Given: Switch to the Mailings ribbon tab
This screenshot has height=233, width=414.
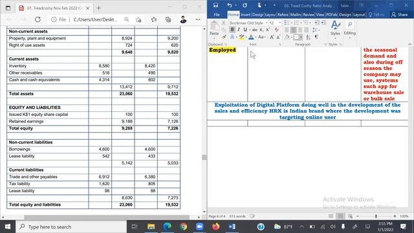Looking at the screenshot, I should coord(296,14).
